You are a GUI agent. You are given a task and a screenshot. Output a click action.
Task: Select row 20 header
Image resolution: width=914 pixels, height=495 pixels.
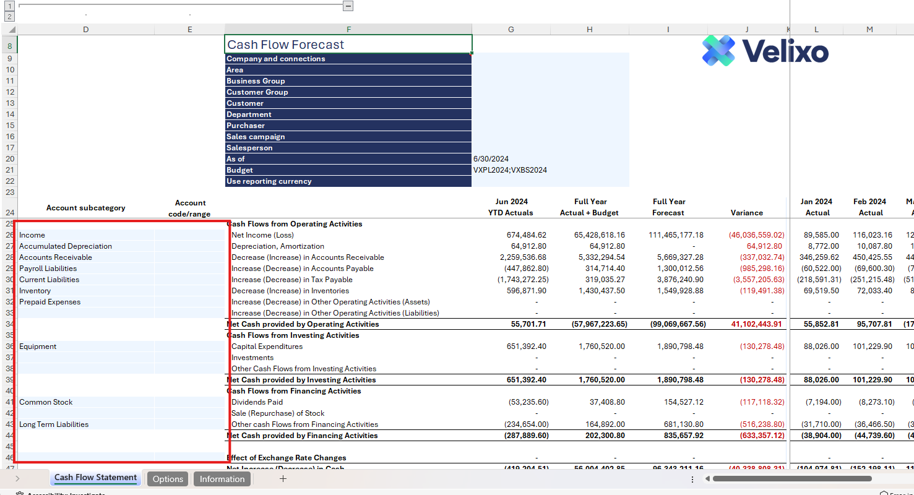[9, 159]
